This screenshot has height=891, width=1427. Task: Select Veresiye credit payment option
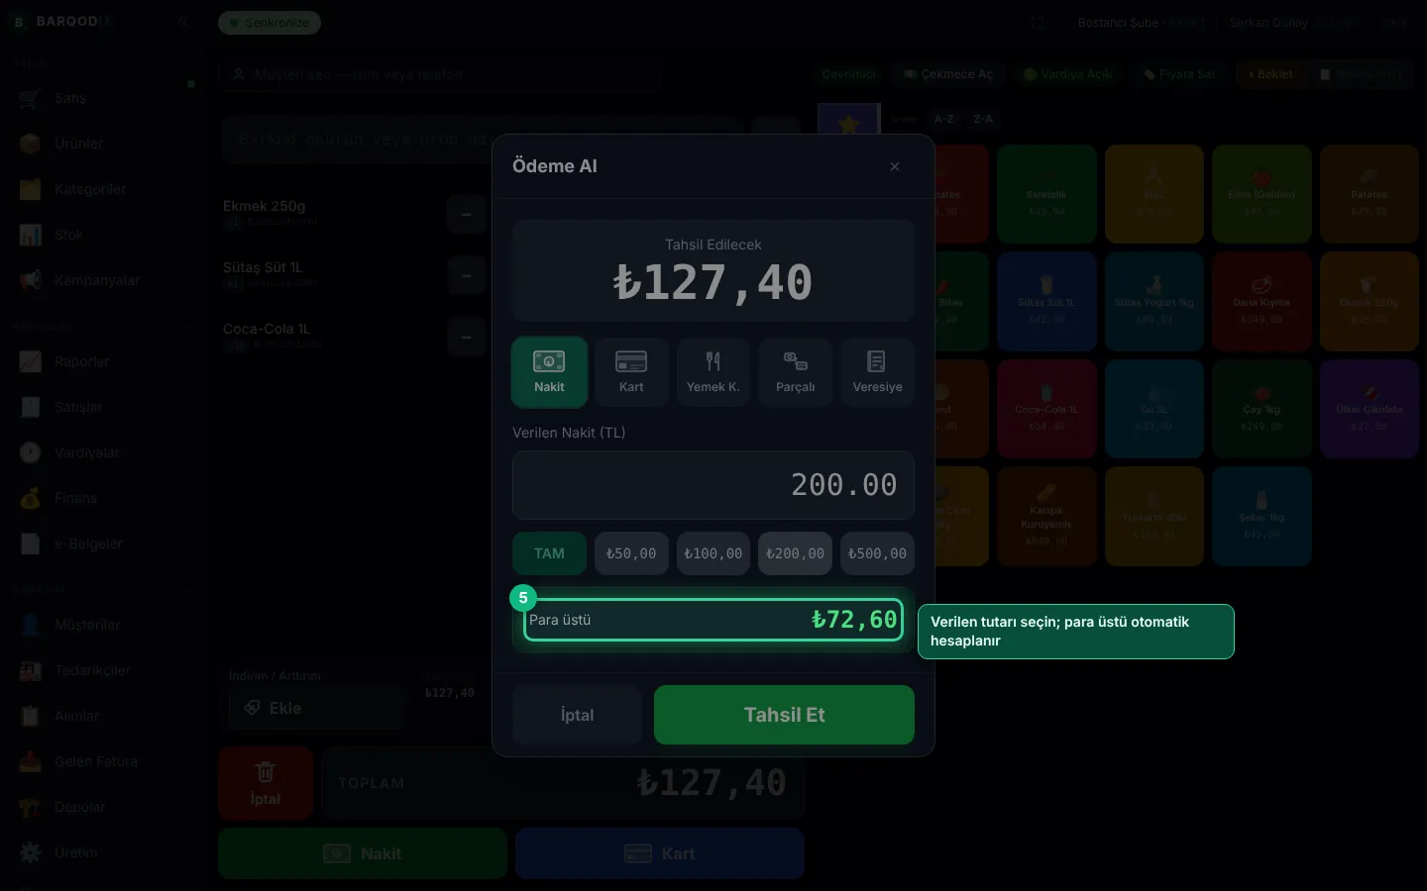[x=877, y=372]
